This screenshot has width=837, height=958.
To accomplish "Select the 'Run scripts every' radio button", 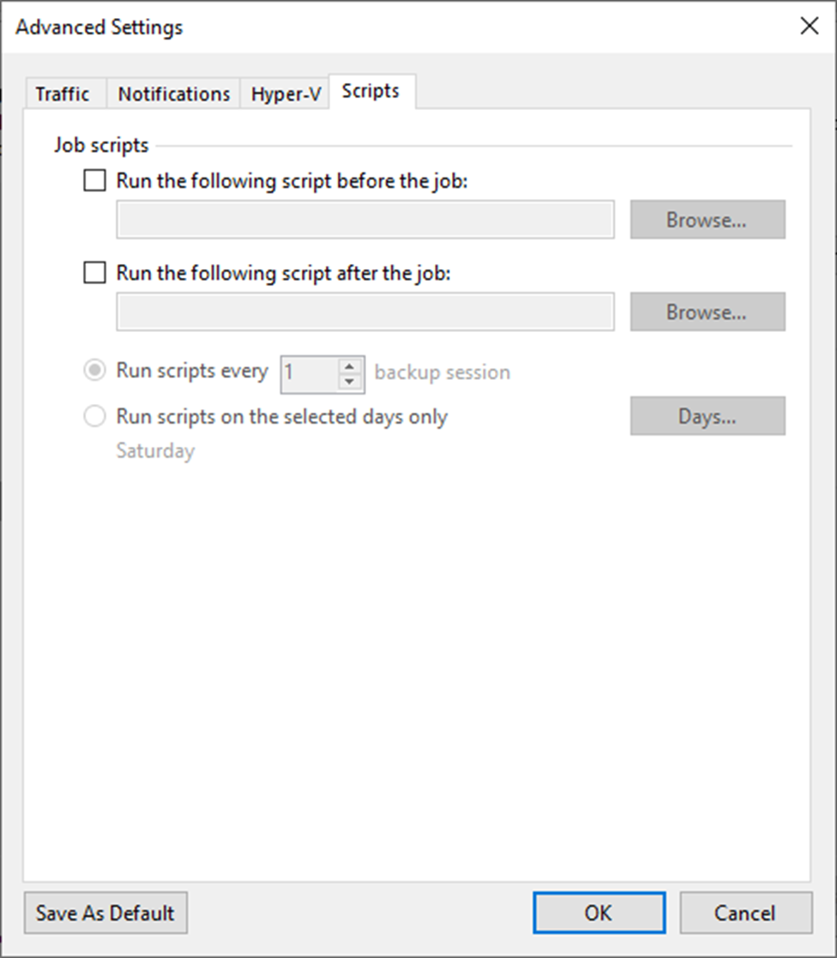I will tap(95, 371).
